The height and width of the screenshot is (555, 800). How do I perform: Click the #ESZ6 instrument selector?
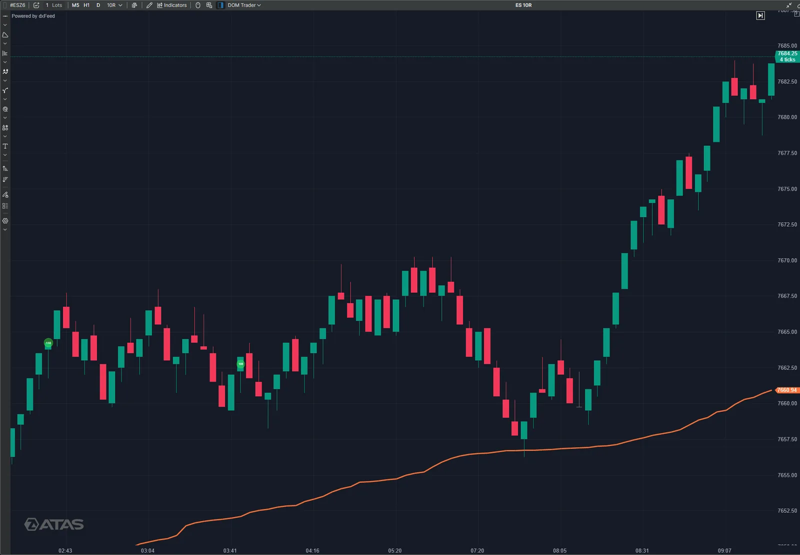17,5
